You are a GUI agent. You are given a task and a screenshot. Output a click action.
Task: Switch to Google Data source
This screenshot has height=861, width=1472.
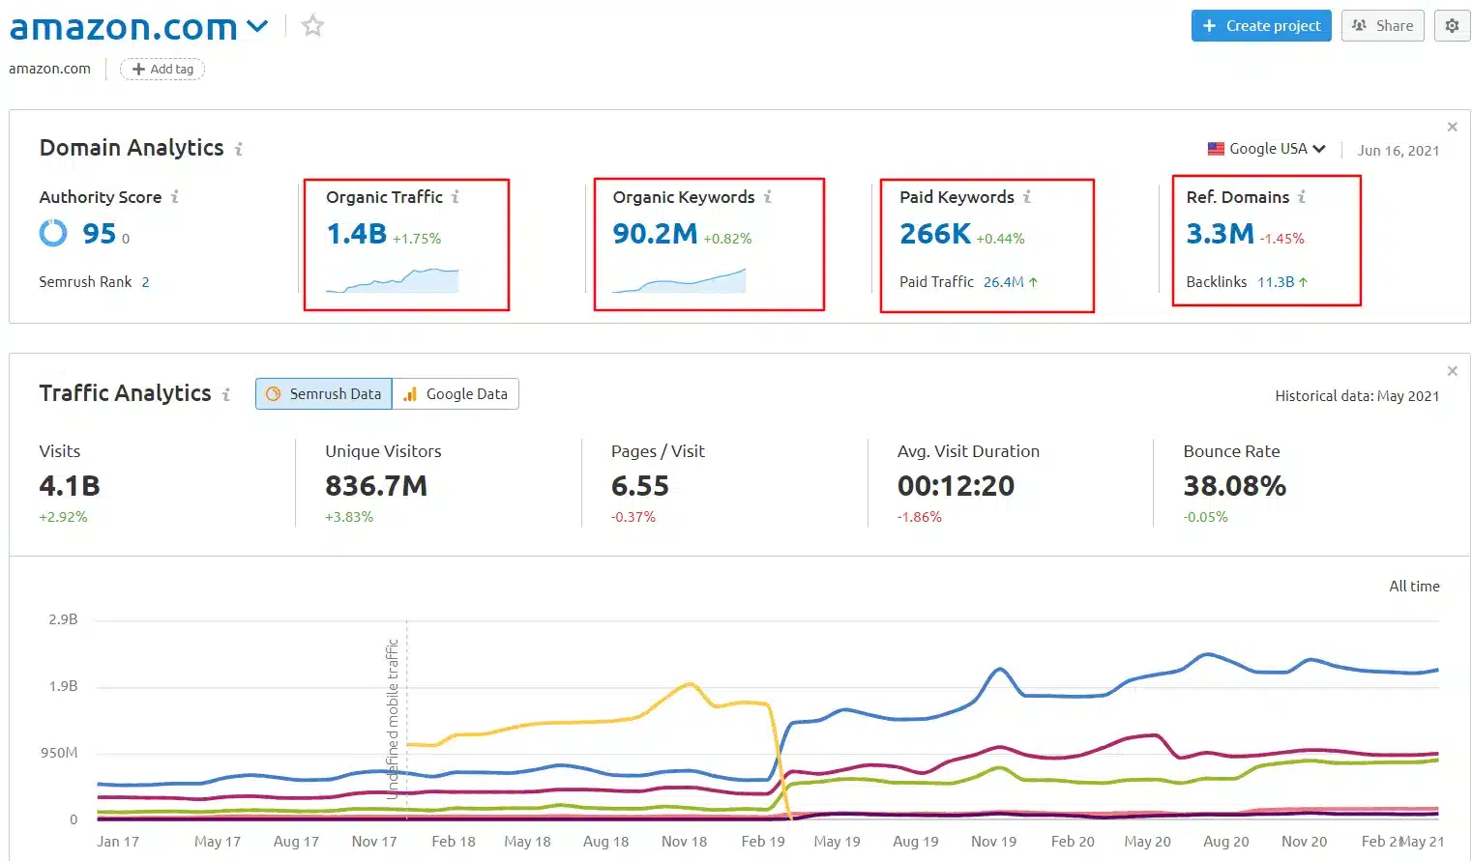tap(456, 394)
